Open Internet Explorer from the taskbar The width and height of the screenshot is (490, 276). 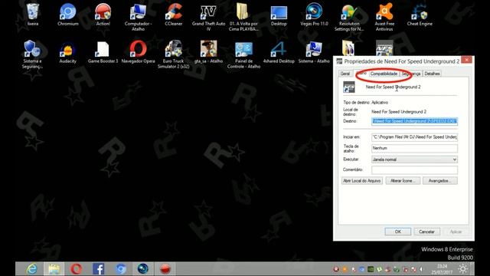tap(32, 269)
